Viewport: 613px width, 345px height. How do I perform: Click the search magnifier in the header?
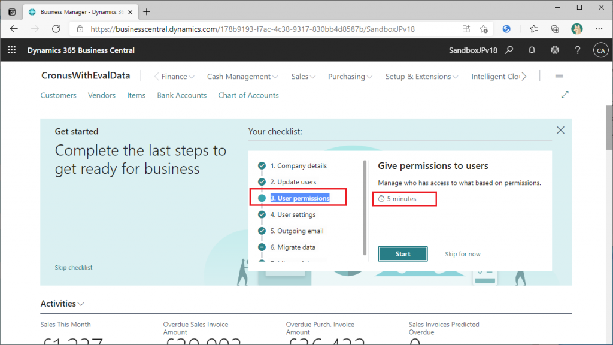[x=509, y=50]
